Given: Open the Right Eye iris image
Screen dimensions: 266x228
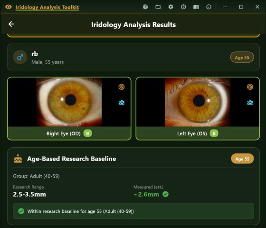Looking at the screenshot, I should pos(69,102).
